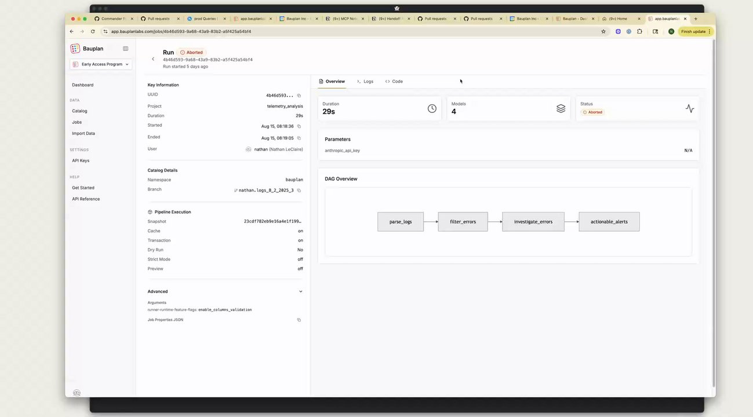Open Import Data in the sidebar
Image resolution: width=753 pixels, height=417 pixels.
point(83,133)
